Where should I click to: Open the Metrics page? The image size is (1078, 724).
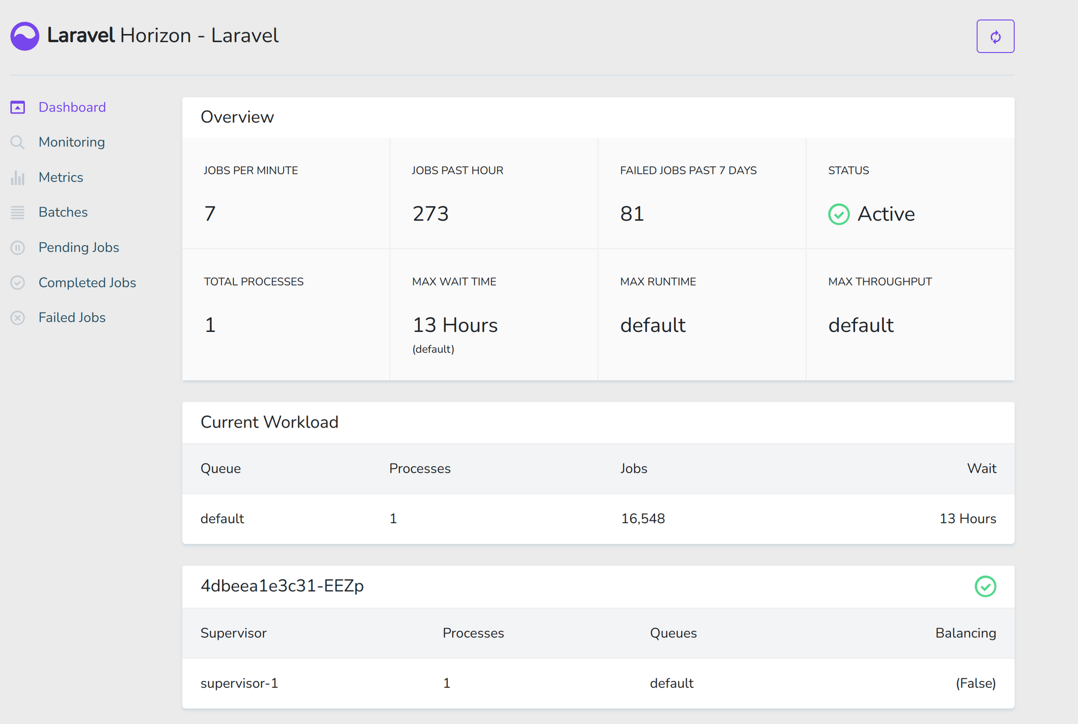point(61,177)
